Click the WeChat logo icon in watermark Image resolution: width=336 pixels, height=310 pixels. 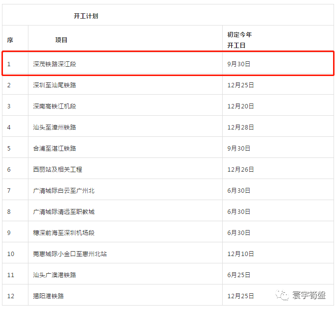[282, 295]
